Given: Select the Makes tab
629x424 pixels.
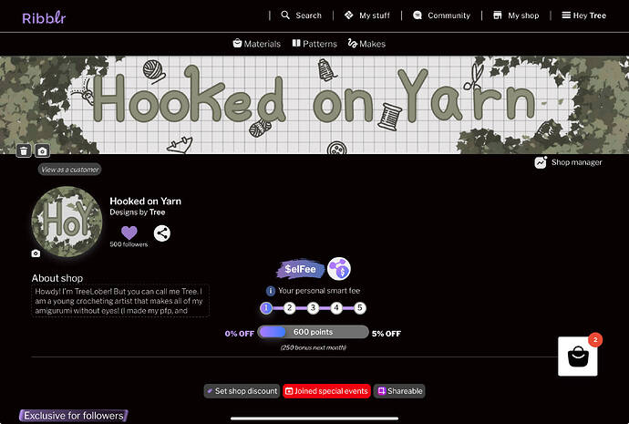Looking at the screenshot, I should (x=366, y=44).
